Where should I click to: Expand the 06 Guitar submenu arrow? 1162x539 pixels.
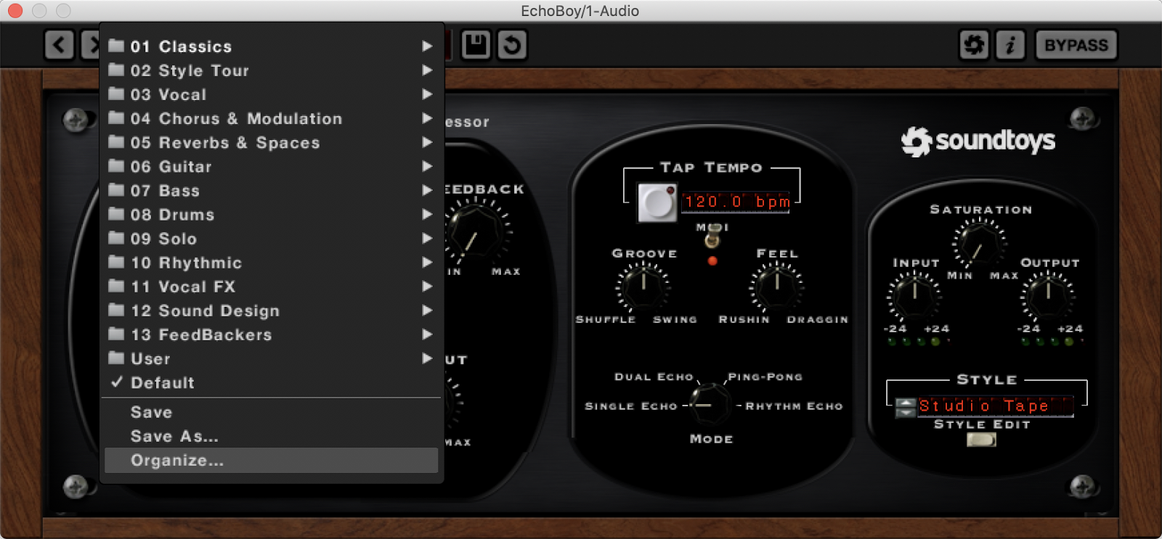coord(427,166)
